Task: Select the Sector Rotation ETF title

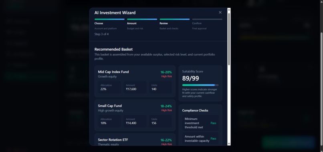Action: point(113,140)
